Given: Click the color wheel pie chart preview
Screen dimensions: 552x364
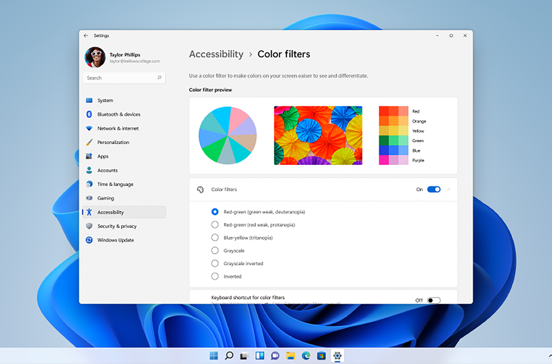Looking at the screenshot, I should coord(228,136).
